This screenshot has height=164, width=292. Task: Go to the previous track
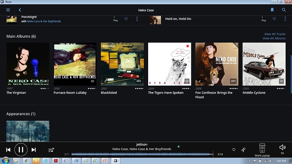[8, 150]
